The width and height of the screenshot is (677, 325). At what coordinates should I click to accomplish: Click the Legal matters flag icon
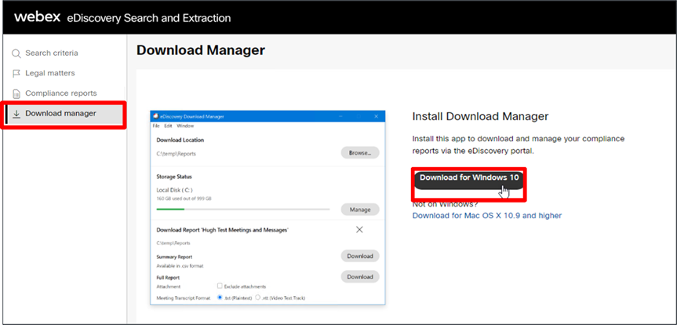pyautogui.click(x=16, y=74)
